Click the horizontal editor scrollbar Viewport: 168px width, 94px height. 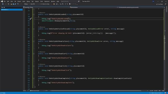96,91
